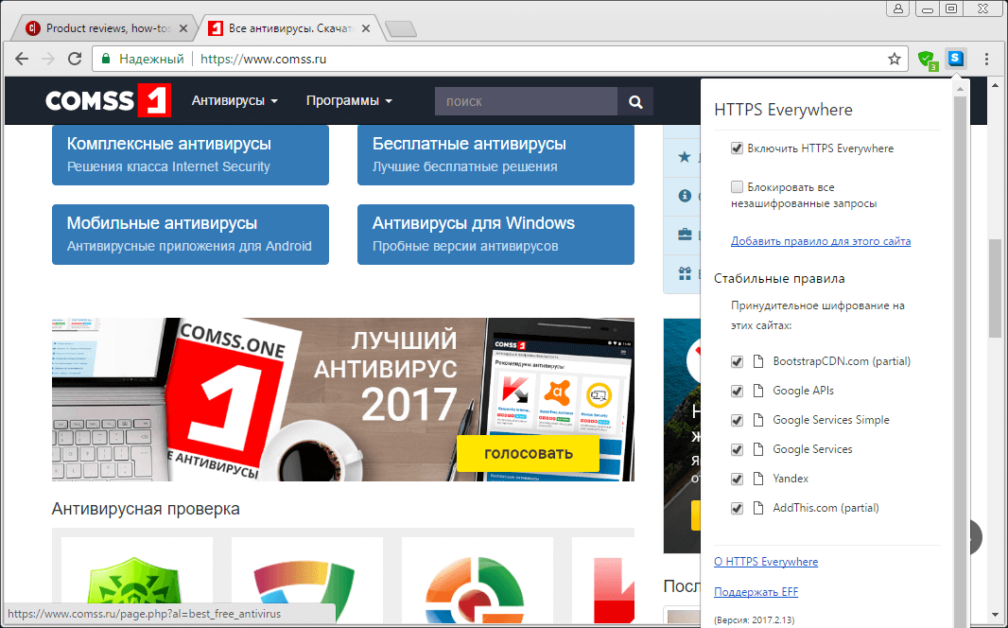Expand the Антивирусы dropdown menu
The image size is (1008, 628).
coord(235,101)
